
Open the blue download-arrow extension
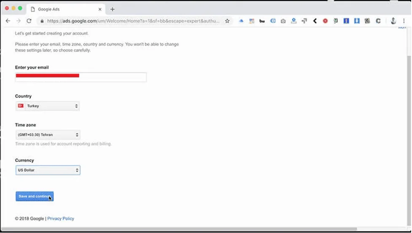click(357, 21)
